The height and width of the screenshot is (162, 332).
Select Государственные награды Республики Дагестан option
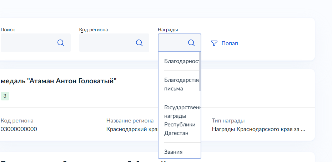tap(181, 120)
